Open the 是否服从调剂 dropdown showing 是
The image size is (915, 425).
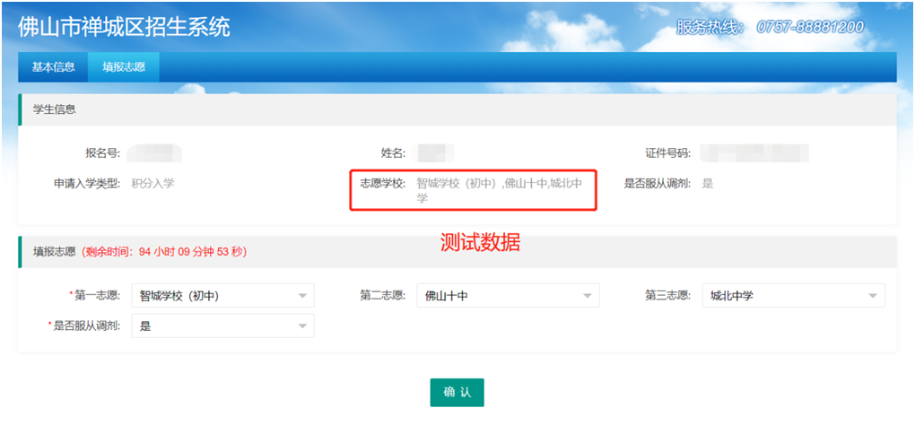click(x=222, y=325)
